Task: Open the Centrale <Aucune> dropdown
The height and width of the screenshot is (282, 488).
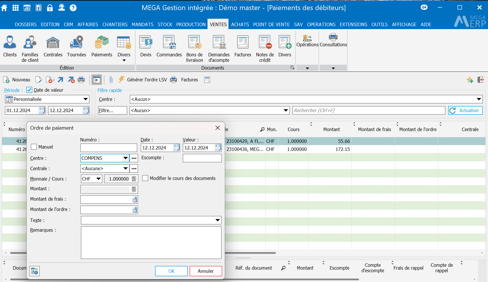Action: (125, 168)
